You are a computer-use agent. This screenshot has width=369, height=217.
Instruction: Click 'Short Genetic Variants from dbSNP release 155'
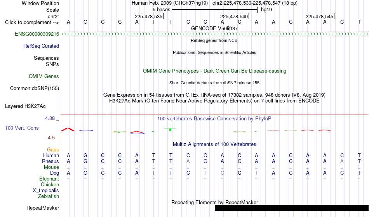[x=214, y=83]
